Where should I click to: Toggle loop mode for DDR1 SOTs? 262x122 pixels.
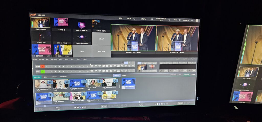click(x=85, y=107)
